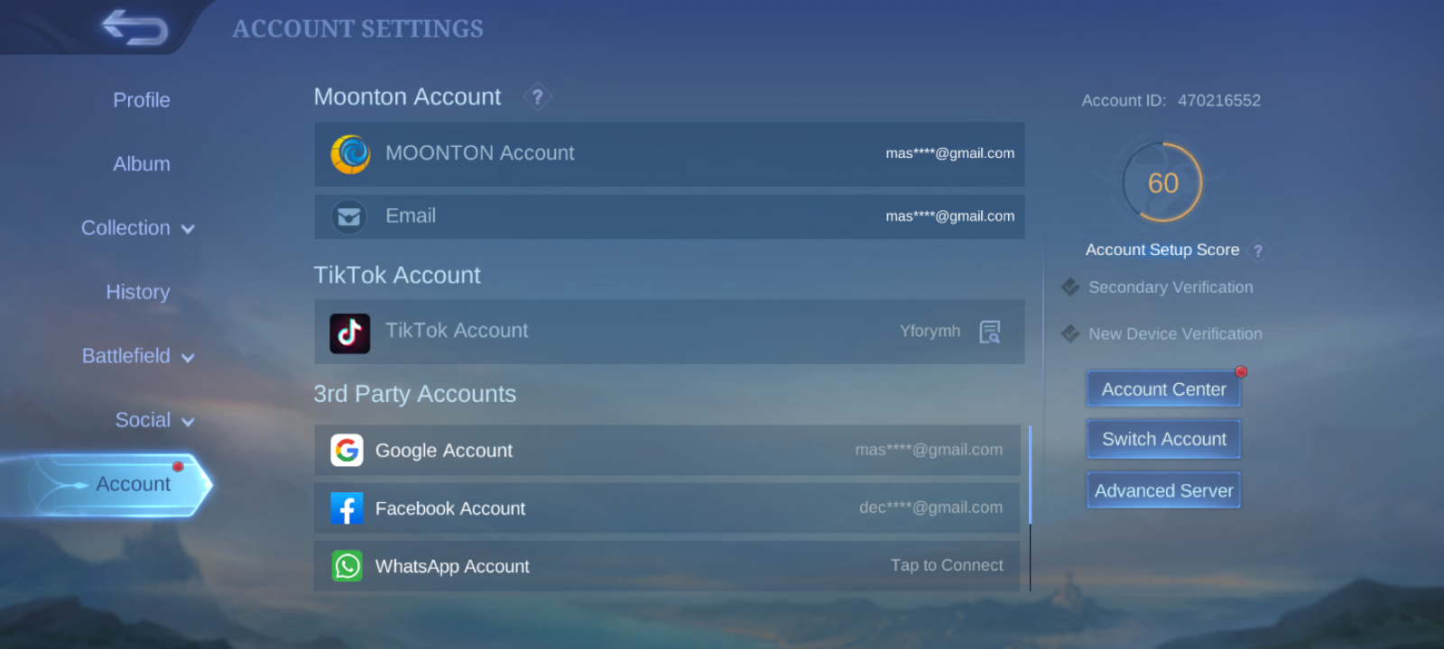This screenshot has width=1444, height=649.
Task: Click the 3rd Party Accounts scrollbar
Action: pyautogui.click(x=1030, y=508)
